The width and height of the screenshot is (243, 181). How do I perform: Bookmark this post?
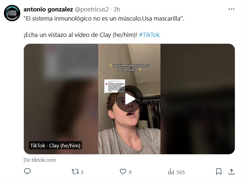[x=219, y=172]
